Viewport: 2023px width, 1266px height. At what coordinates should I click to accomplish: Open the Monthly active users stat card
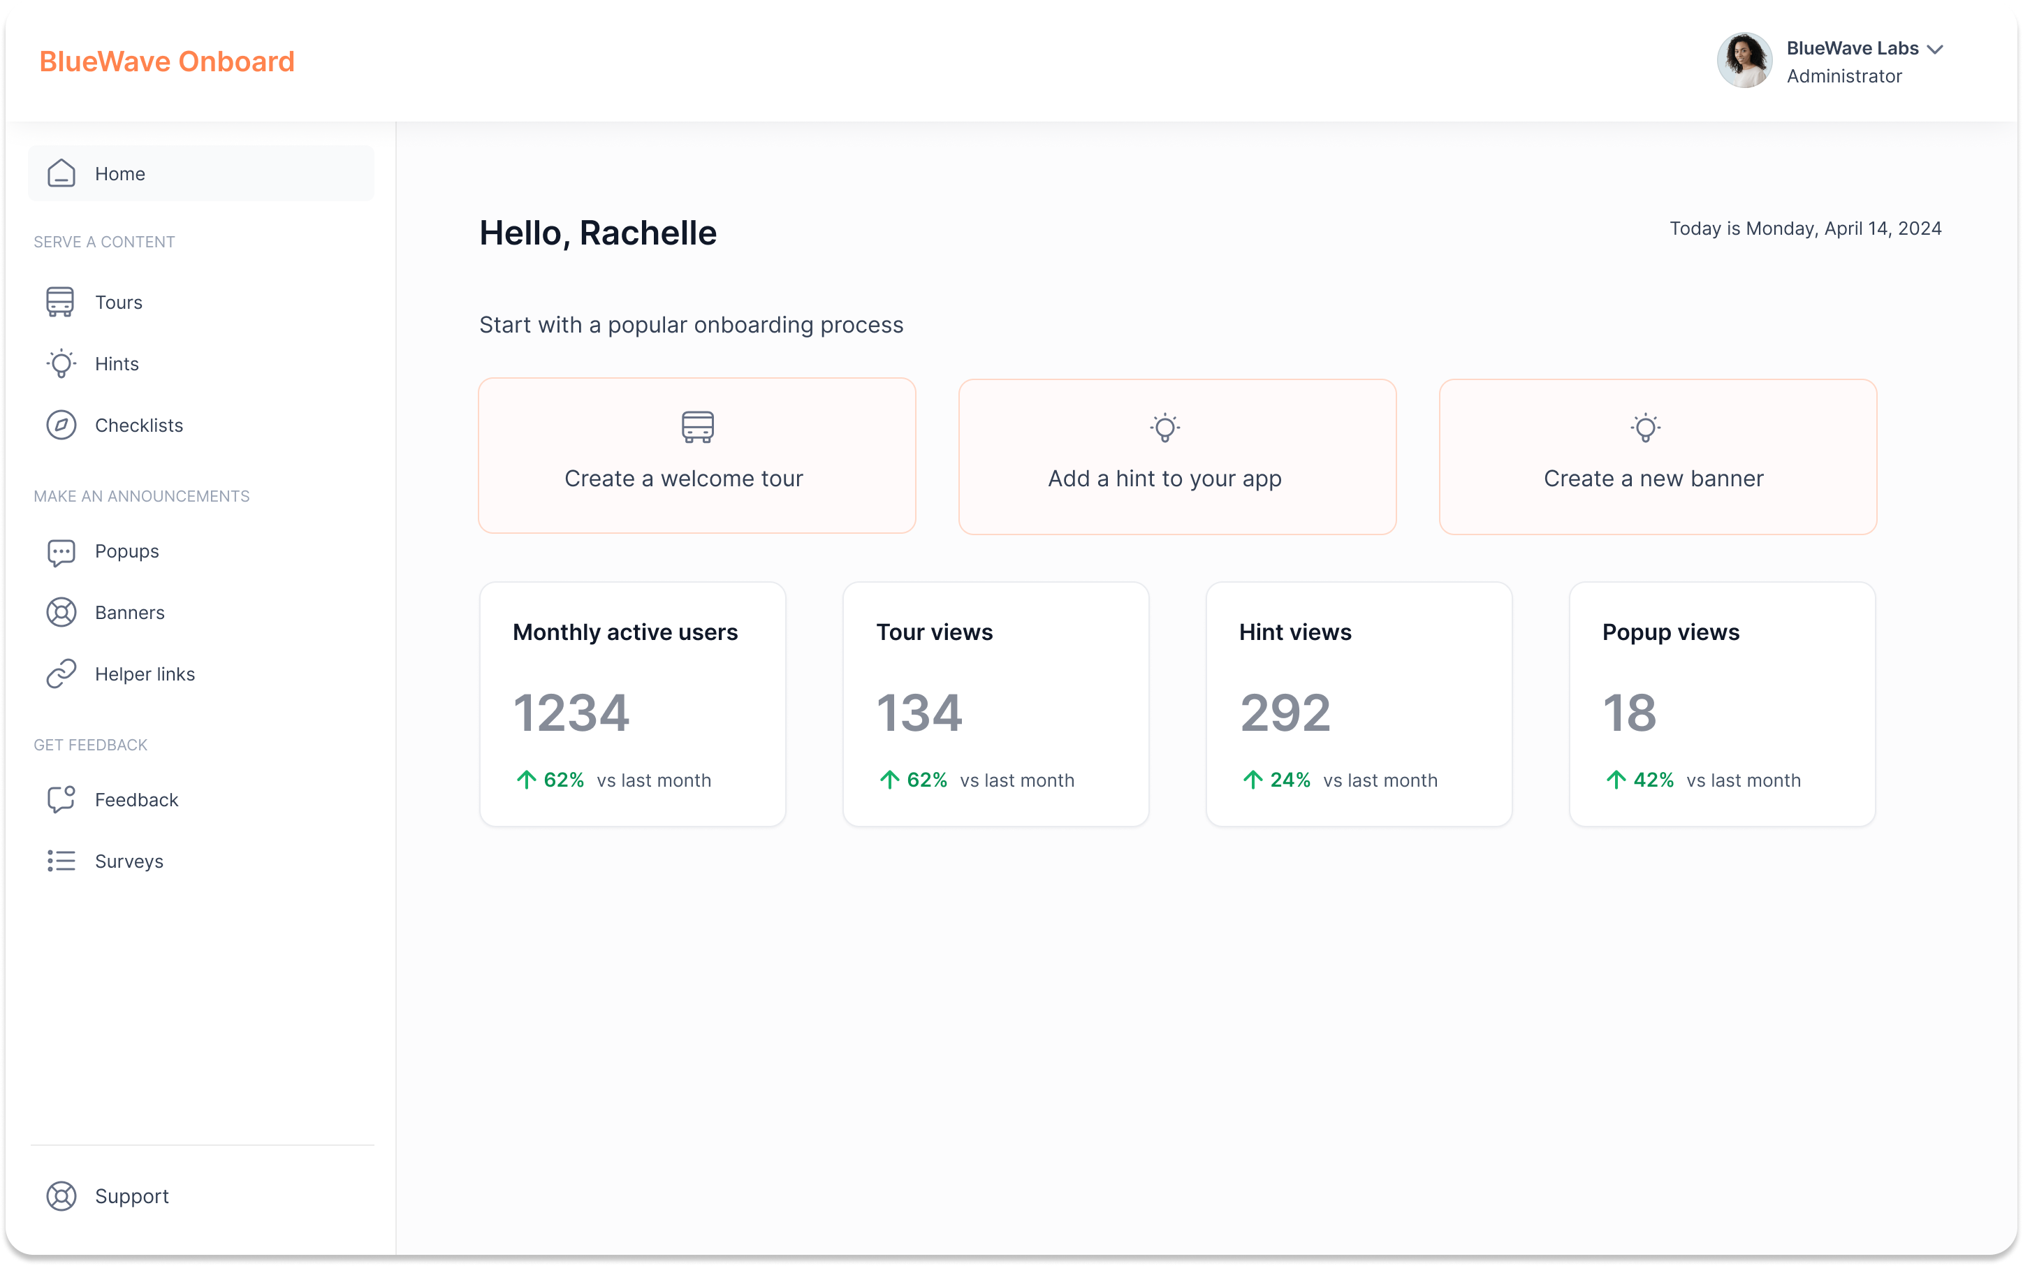pyautogui.click(x=633, y=704)
